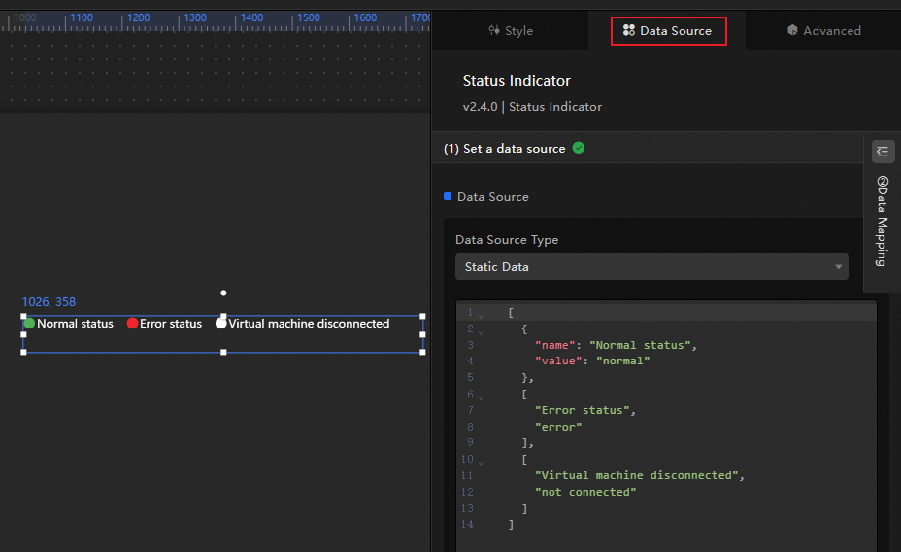
Task: Switch to the Style tab
Action: [x=510, y=31]
